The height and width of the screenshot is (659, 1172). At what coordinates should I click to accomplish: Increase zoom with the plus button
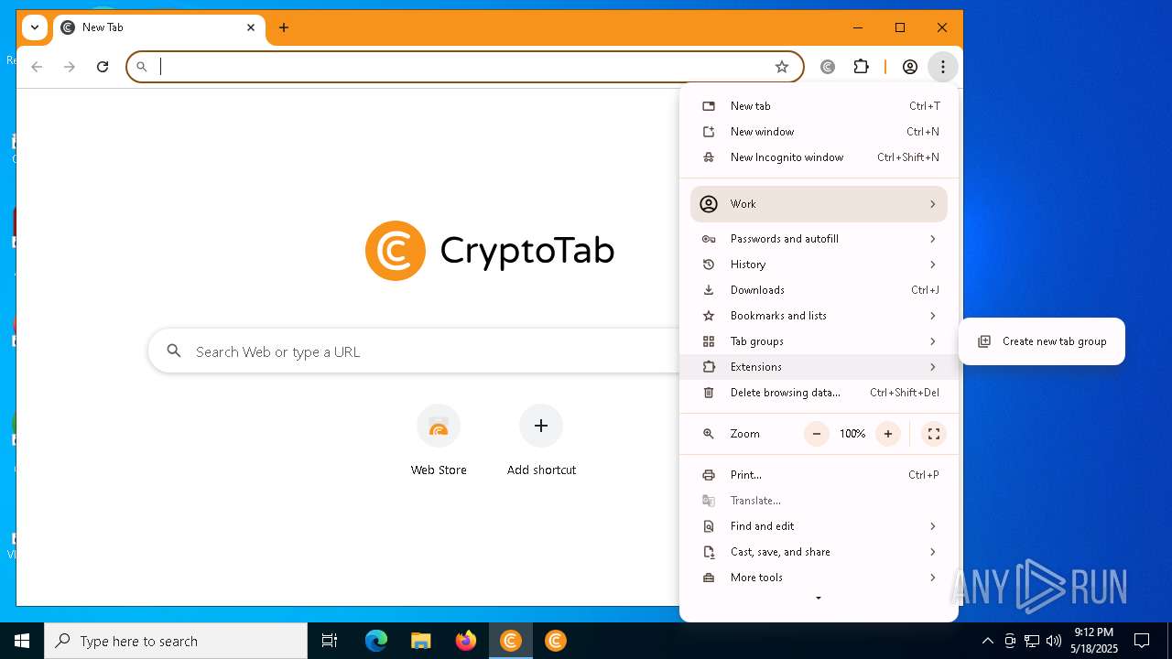(887, 434)
